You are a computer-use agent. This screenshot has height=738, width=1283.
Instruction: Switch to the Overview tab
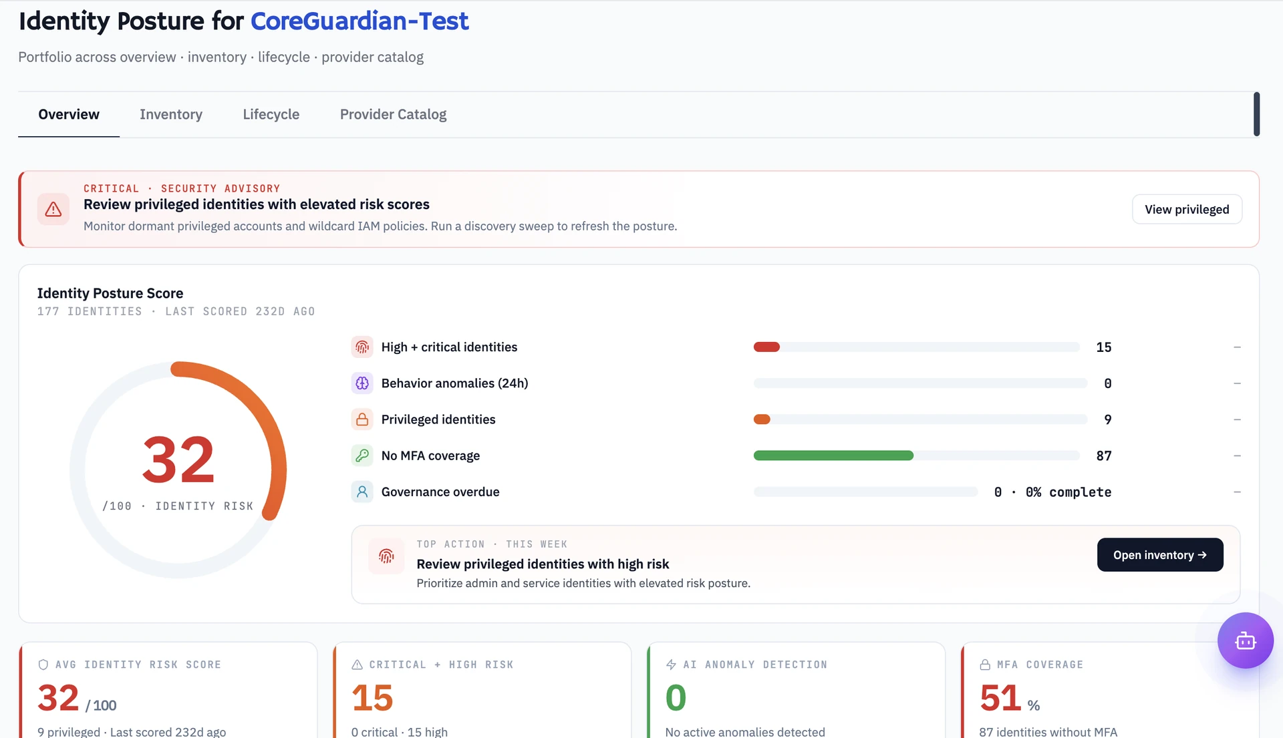pyautogui.click(x=69, y=115)
